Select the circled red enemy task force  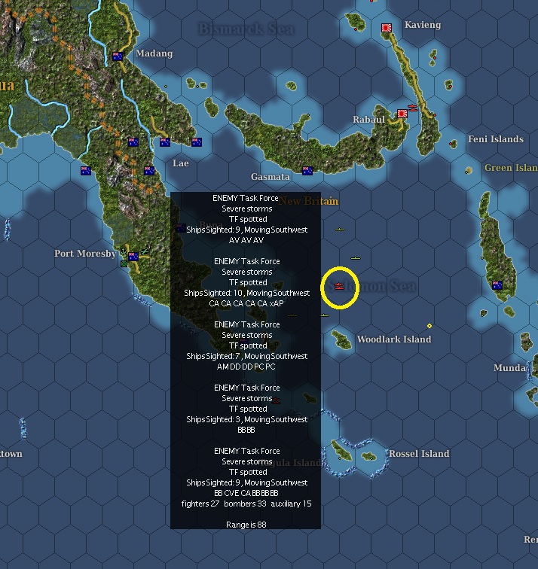[x=339, y=286]
